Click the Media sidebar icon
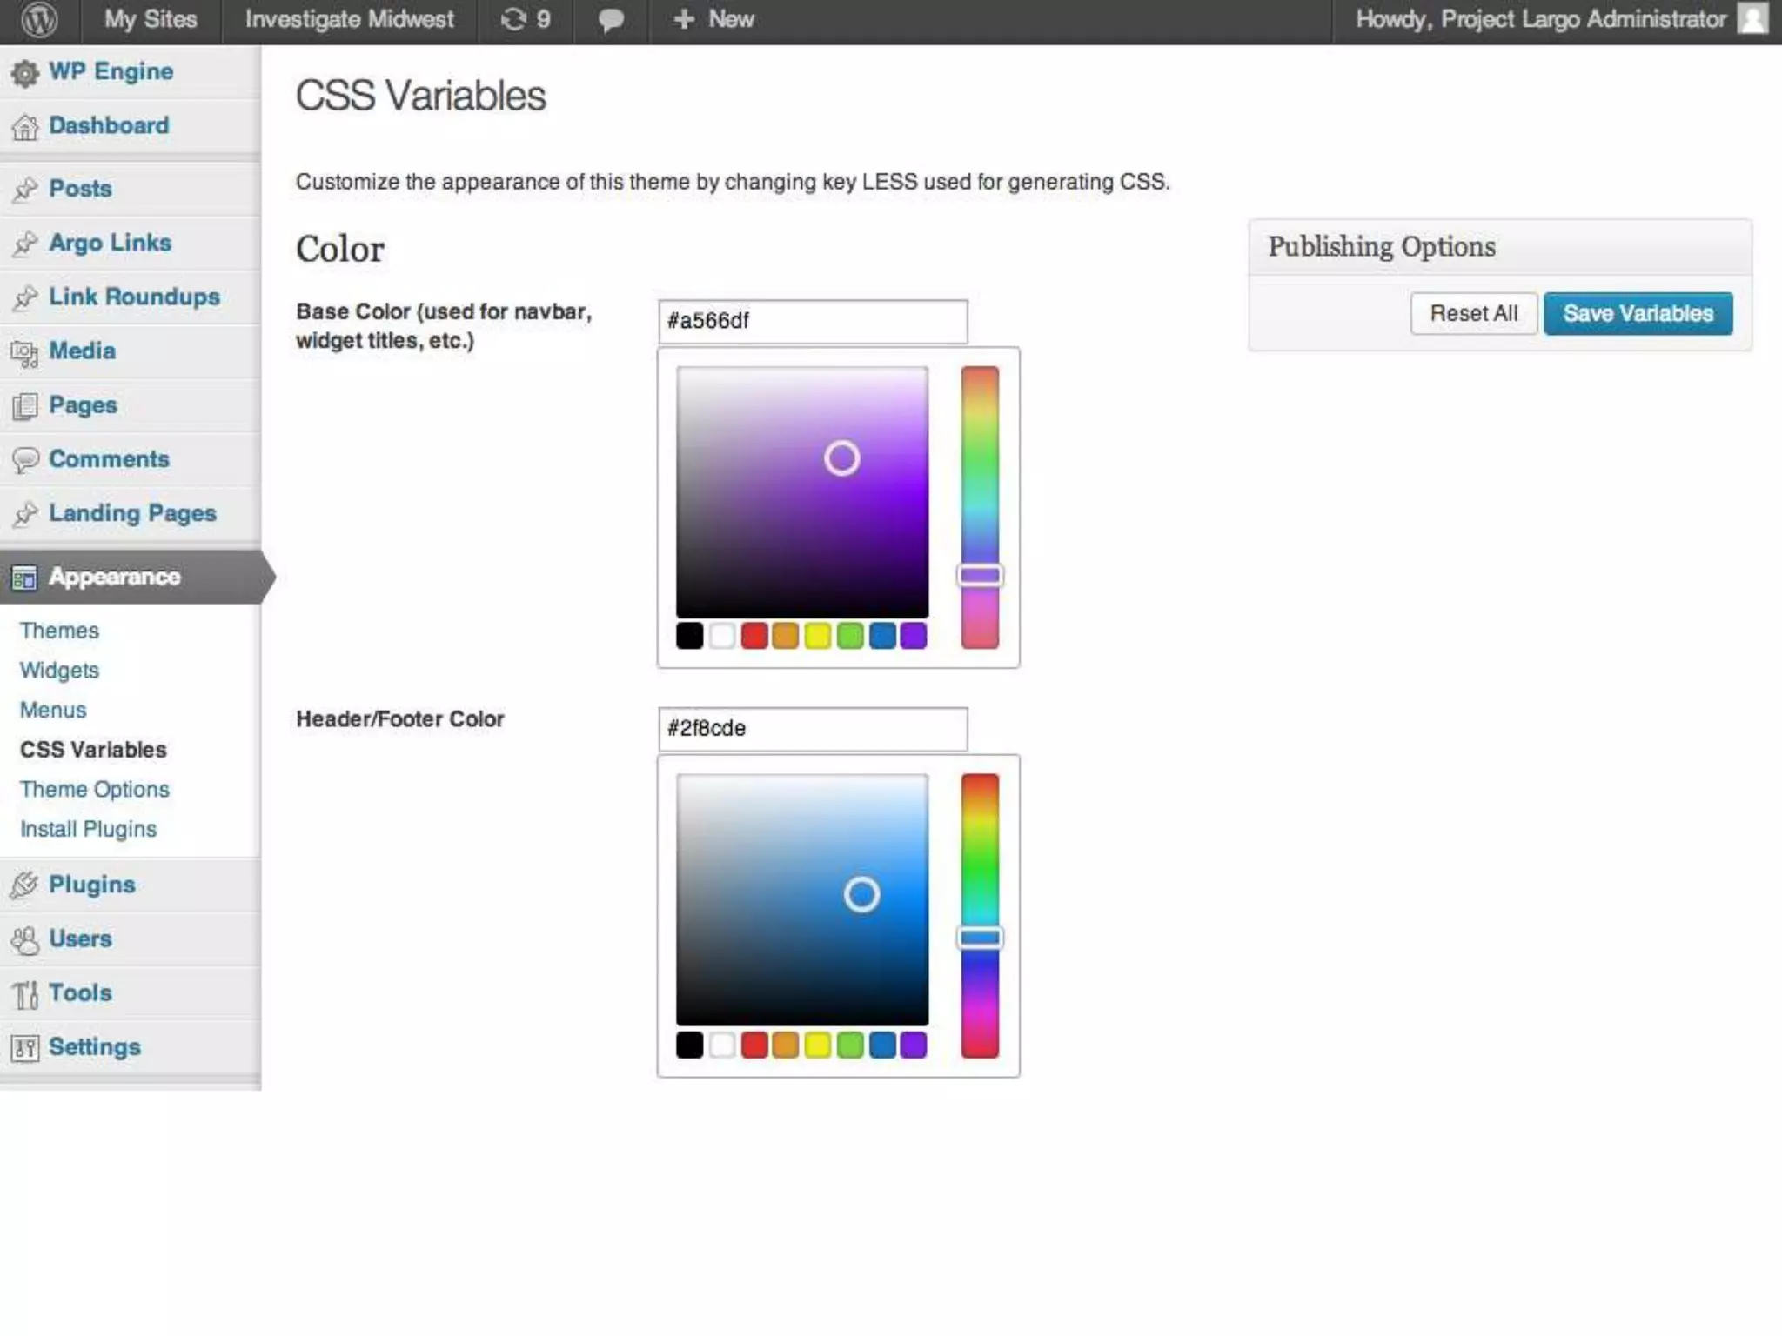Viewport: 1782px width, 1336px height. pyautogui.click(x=25, y=352)
